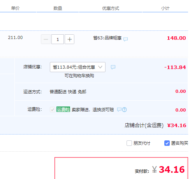Click the chevron arrow of store discount dropdown
The height and width of the screenshot is (179, 190).
point(100,67)
